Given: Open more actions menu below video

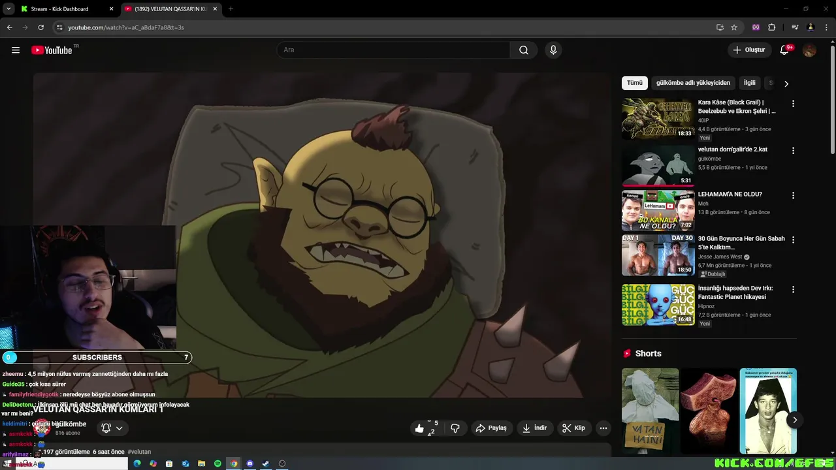Looking at the screenshot, I should (603, 428).
